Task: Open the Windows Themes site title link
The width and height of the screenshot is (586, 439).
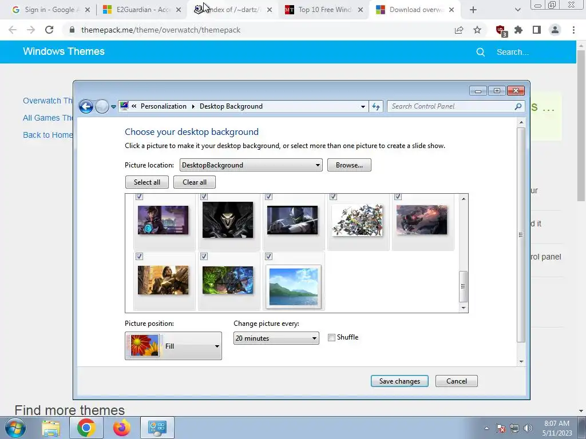Action: click(64, 51)
